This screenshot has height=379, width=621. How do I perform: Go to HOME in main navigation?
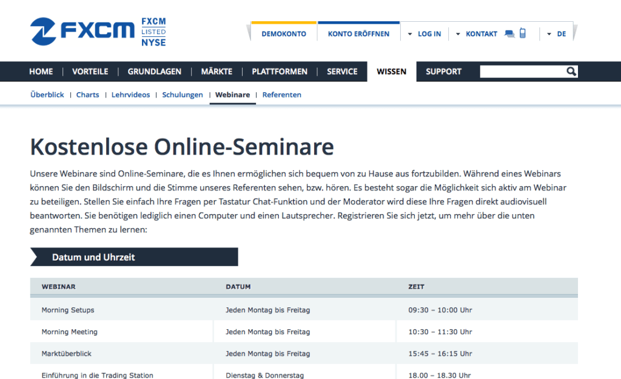pyautogui.click(x=41, y=72)
